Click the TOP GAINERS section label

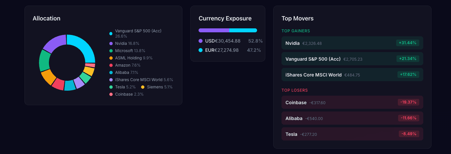[296, 31]
